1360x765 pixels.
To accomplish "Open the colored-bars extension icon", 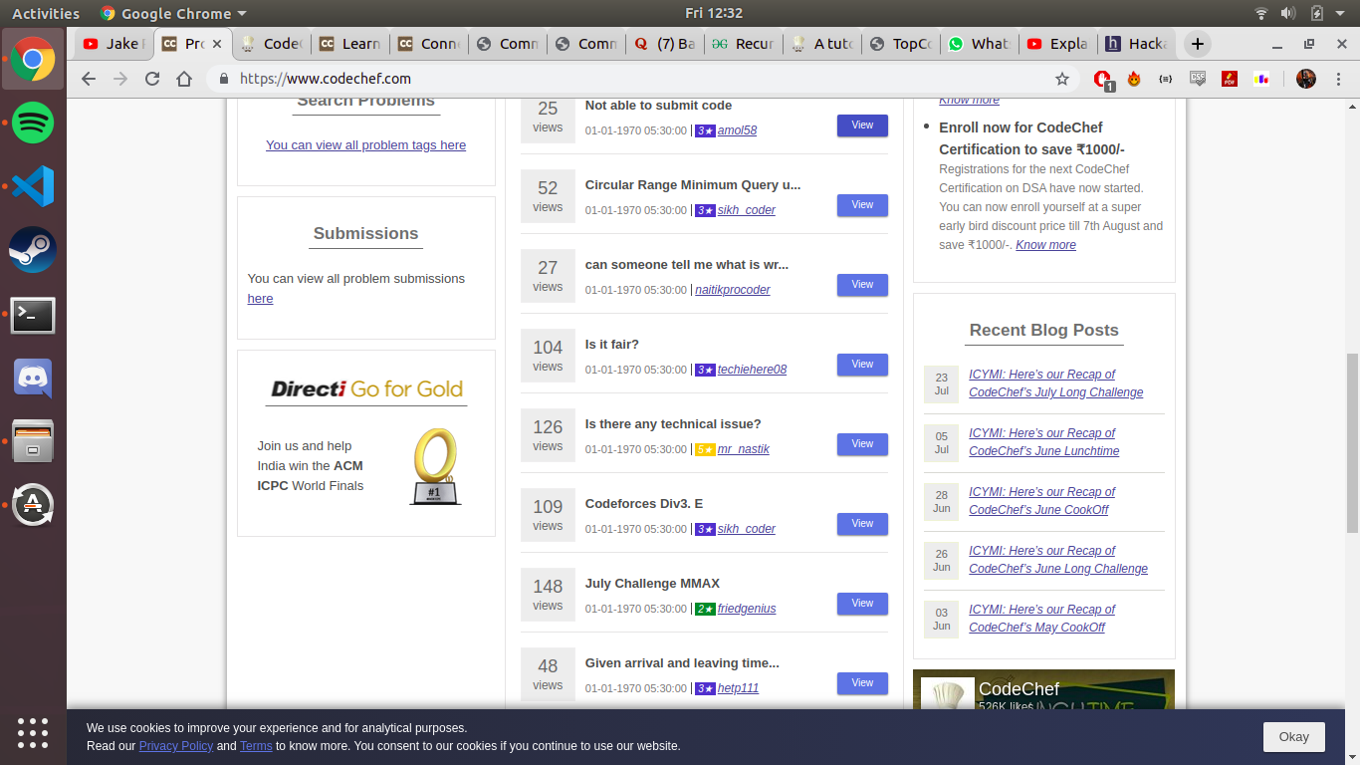I will (x=1262, y=79).
